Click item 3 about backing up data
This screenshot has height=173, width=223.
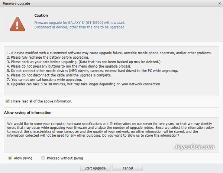click(x=84, y=62)
